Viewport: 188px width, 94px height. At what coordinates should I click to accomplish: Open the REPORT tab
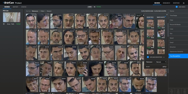[x=16, y=7]
